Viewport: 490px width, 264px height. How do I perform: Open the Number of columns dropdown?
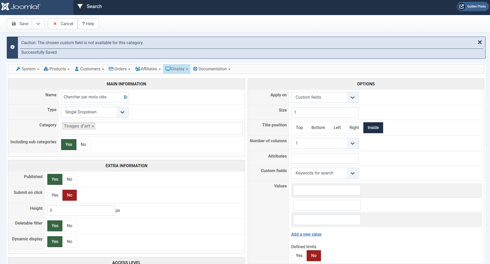coord(325,143)
